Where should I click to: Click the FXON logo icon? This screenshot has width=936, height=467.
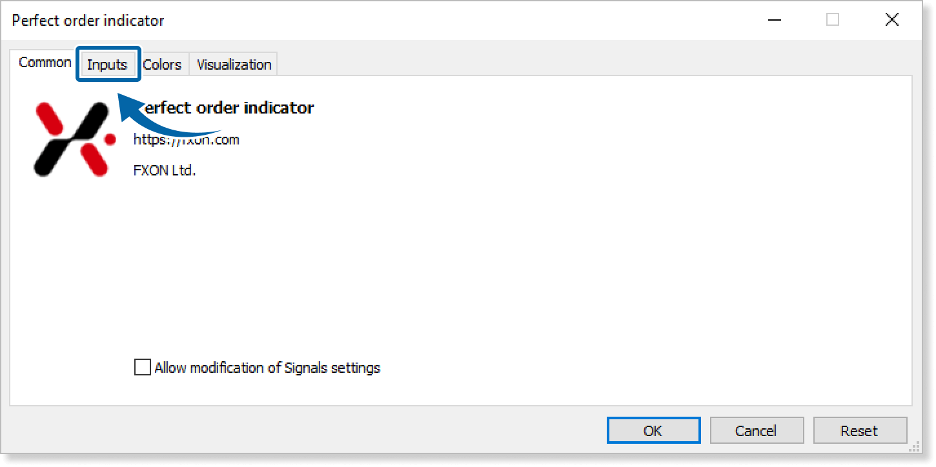74,139
